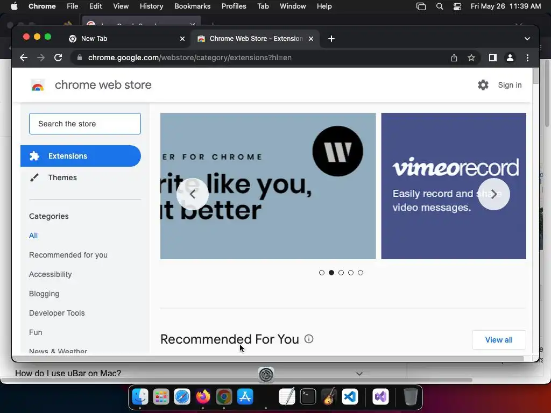Image resolution: width=551 pixels, height=413 pixels.
Task: Open the History menu
Action: pos(151,6)
